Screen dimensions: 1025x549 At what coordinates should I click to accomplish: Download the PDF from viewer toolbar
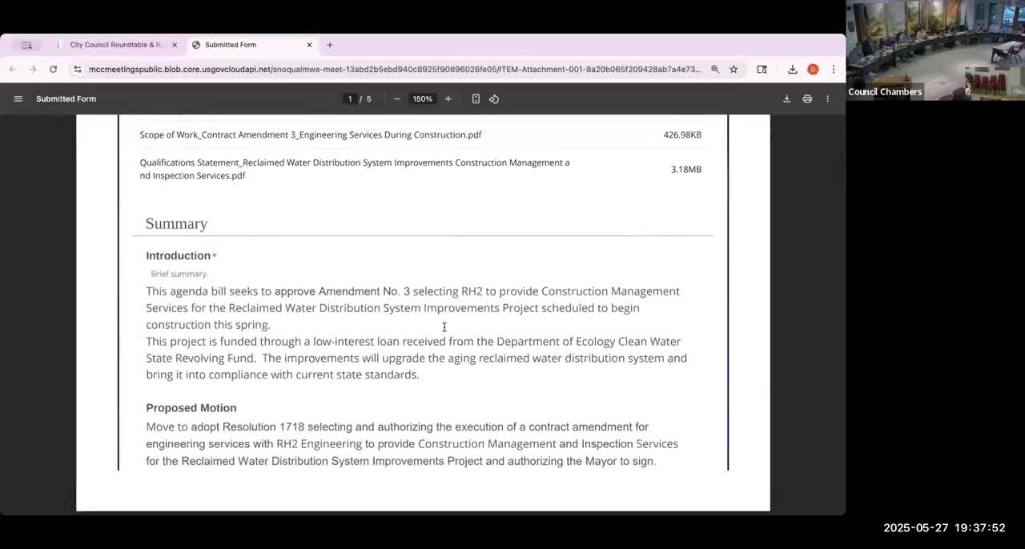click(786, 98)
